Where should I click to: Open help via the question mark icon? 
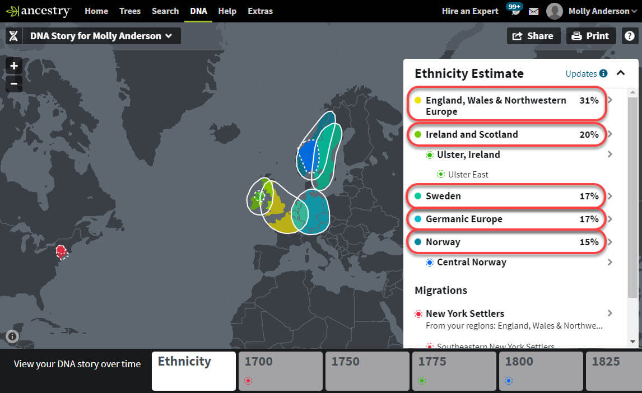[630, 35]
